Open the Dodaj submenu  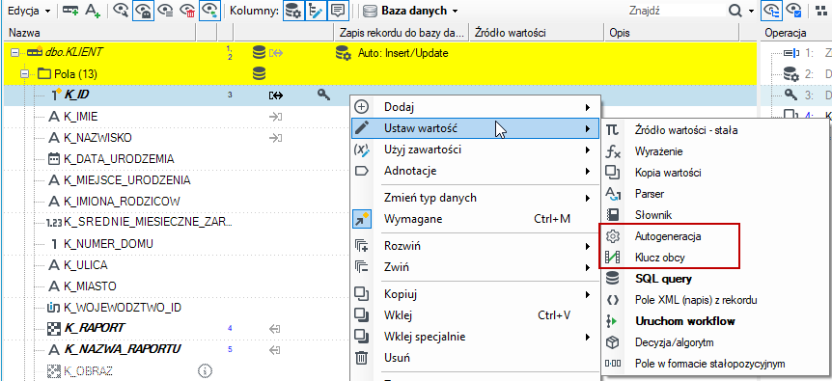(474, 107)
